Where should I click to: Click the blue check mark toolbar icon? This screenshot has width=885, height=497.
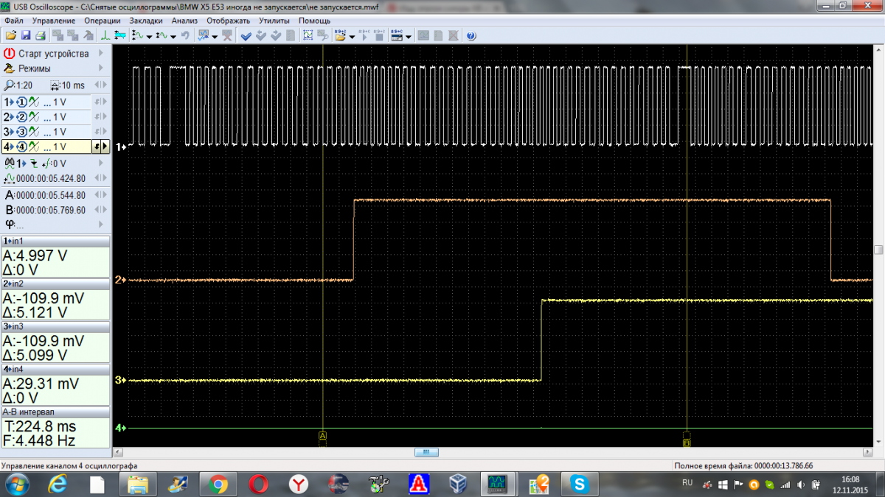point(246,35)
